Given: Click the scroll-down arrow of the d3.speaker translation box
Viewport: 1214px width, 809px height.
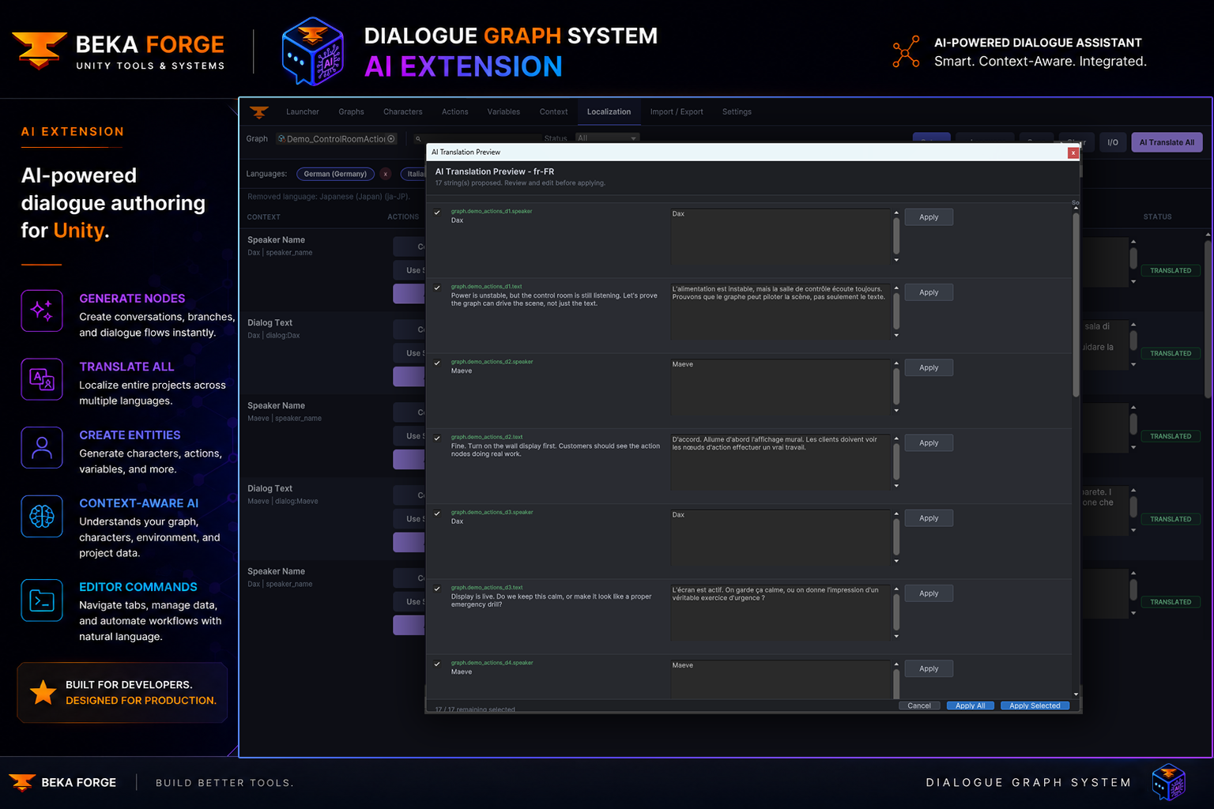Looking at the screenshot, I should click(x=896, y=562).
